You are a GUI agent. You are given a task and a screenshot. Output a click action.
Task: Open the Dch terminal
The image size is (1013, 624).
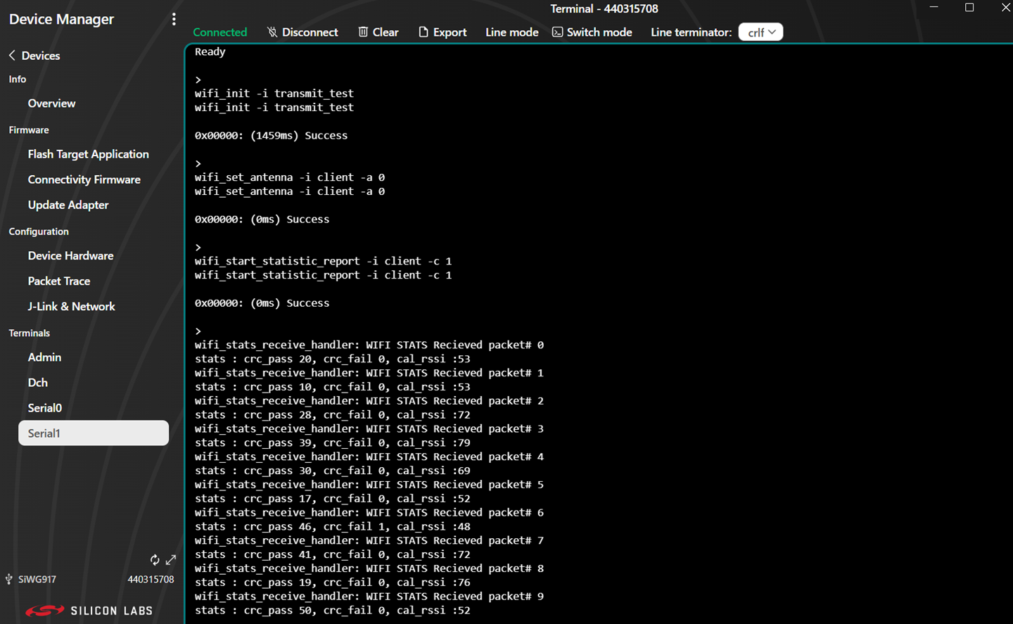point(37,382)
